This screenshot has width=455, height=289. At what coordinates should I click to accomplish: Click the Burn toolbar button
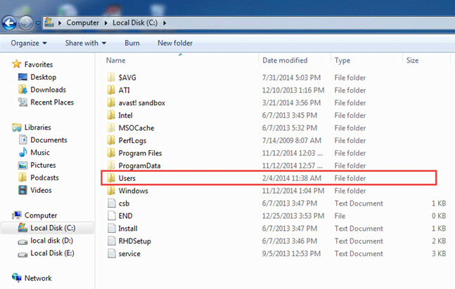(x=132, y=43)
